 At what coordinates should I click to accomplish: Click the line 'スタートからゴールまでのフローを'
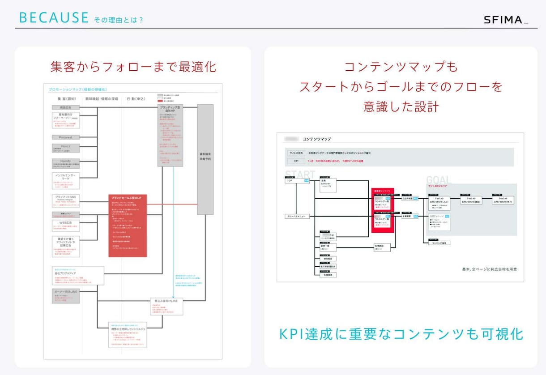click(x=401, y=87)
